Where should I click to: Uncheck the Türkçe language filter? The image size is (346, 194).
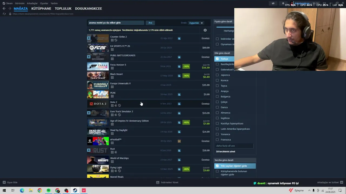click(217, 59)
